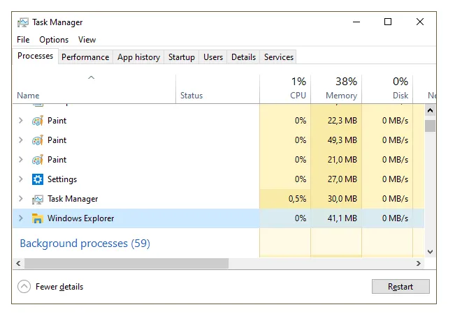Sort processes by CPU column
This screenshot has height=314, width=455.
pos(285,89)
